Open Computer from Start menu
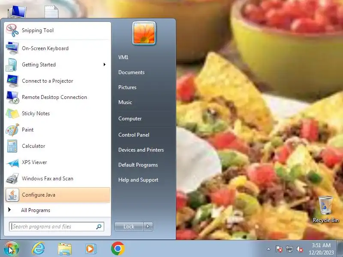343x257 pixels. pyautogui.click(x=130, y=119)
